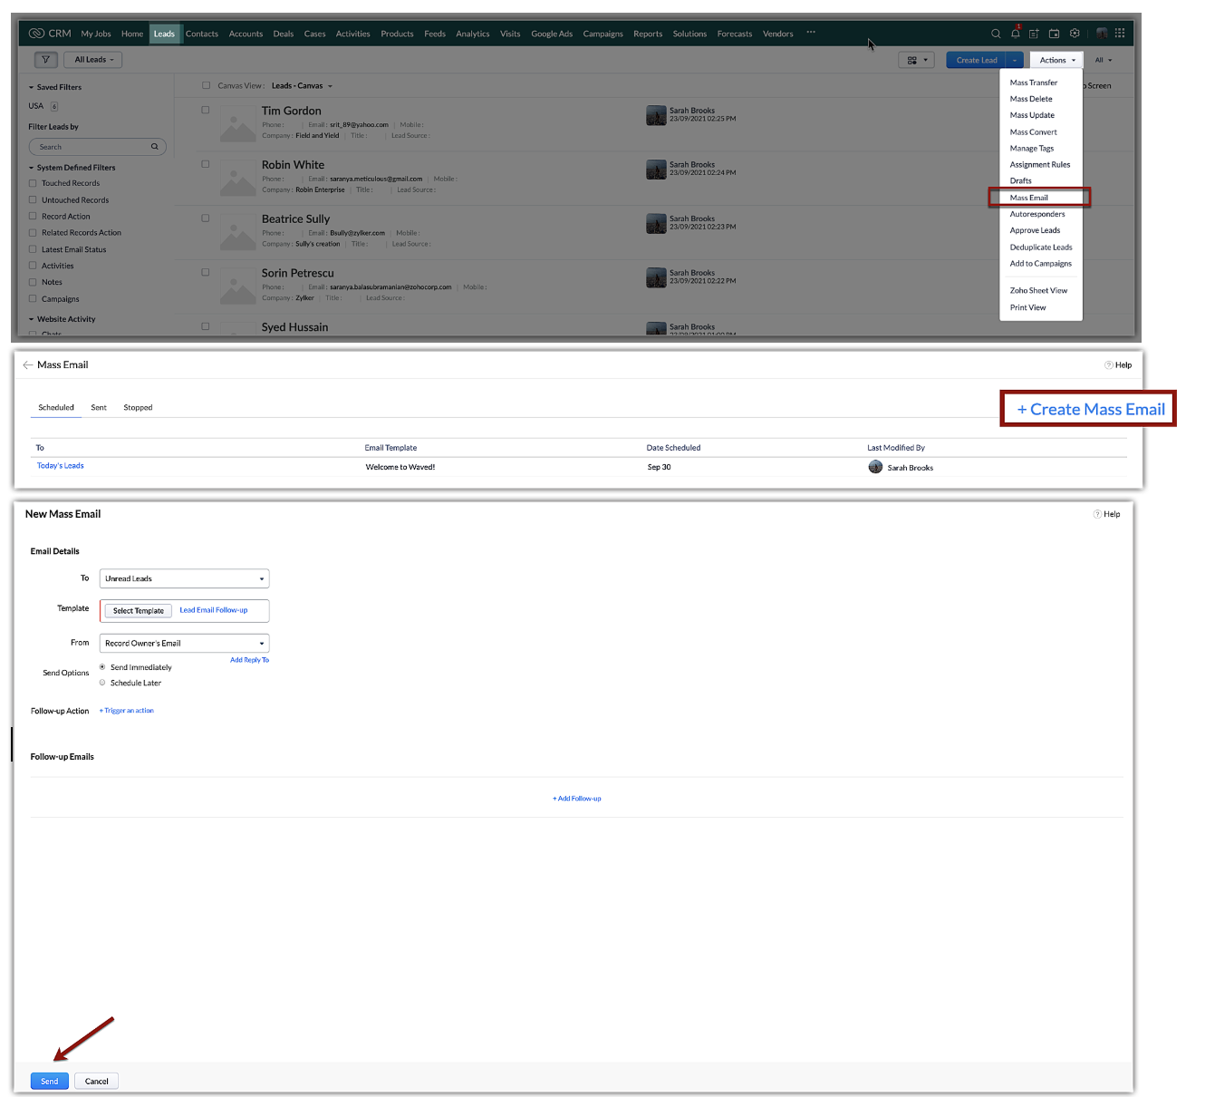Click the Create Mass Email link
The width and height of the screenshot is (1205, 1097).
[x=1090, y=410]
